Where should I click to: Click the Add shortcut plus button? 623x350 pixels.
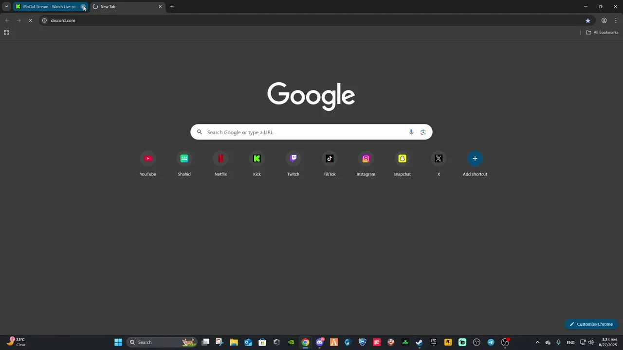pos(475,158)
